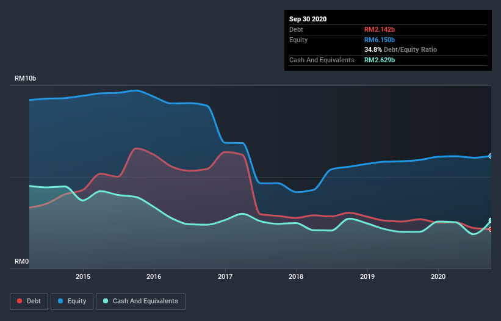
Task: Toggle the Equity series legend button
Action: coord(72,301)
